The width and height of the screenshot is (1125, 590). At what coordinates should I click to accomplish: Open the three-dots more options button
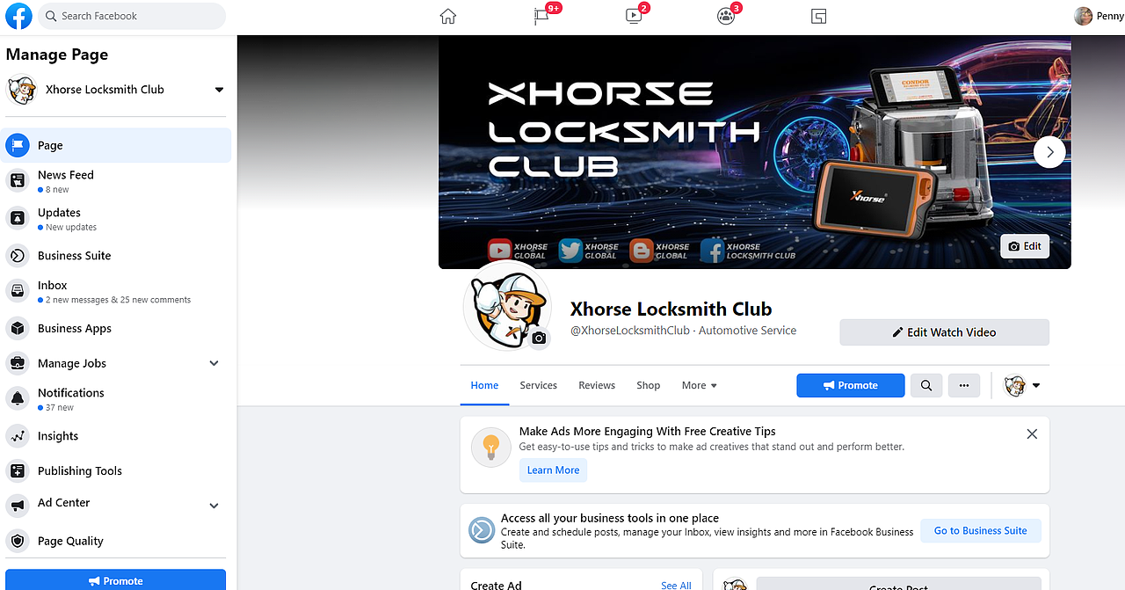[964, 385]
